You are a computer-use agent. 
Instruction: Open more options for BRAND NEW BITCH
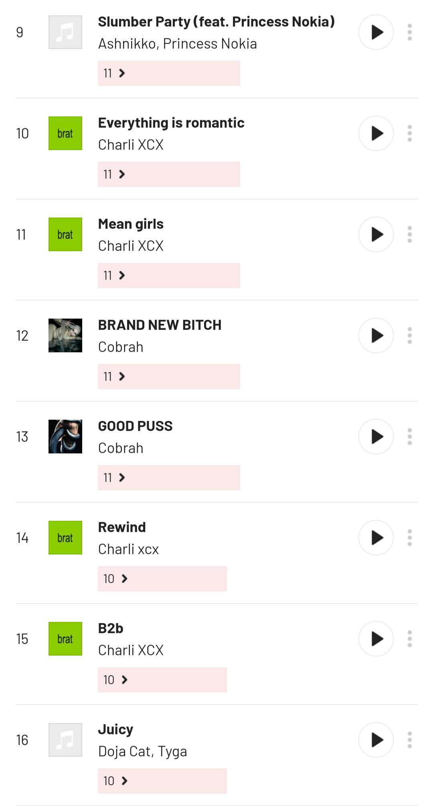[409, 335]
